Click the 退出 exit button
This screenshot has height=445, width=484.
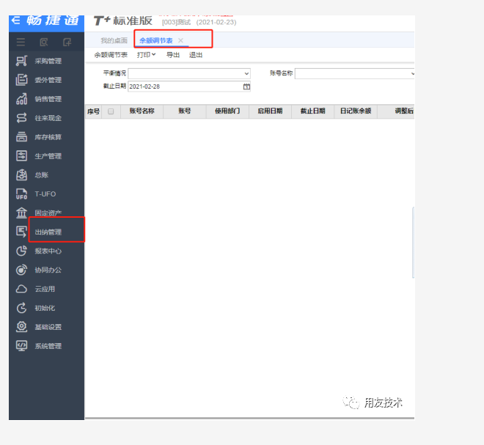coord(196,55)
